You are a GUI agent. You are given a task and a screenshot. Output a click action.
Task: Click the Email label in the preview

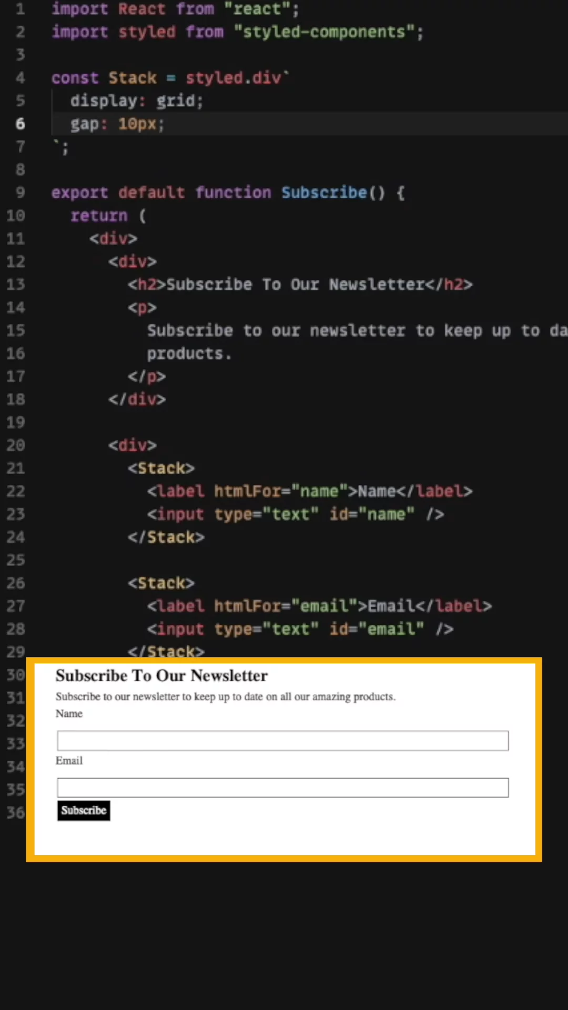[x=69, y=761]
